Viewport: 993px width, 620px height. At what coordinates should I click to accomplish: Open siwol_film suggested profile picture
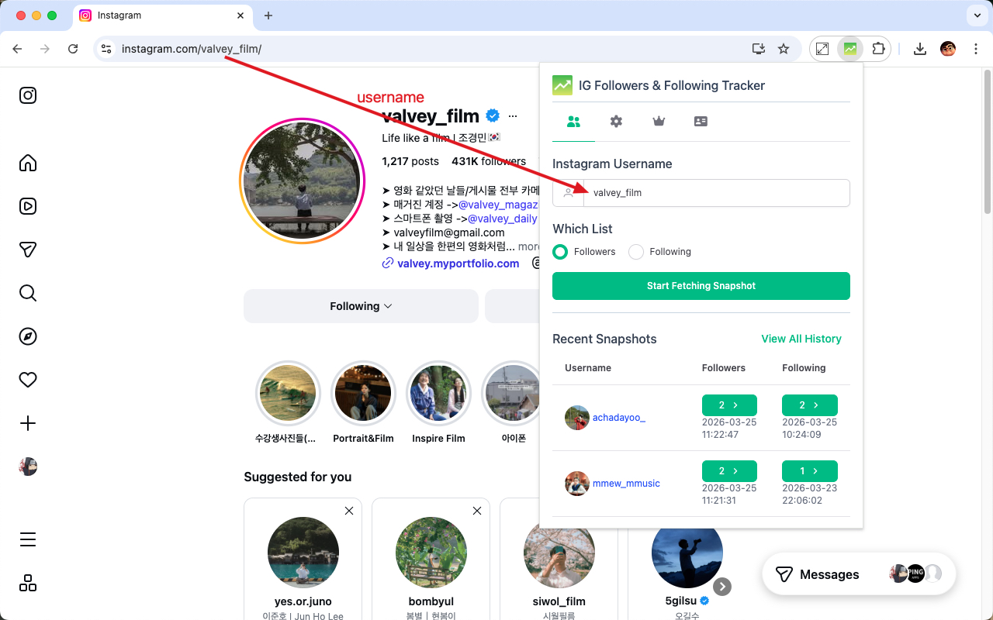point(559,553)
